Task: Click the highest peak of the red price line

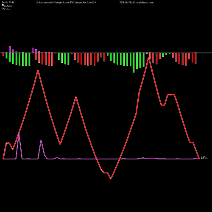Action: tap(148, 58)
